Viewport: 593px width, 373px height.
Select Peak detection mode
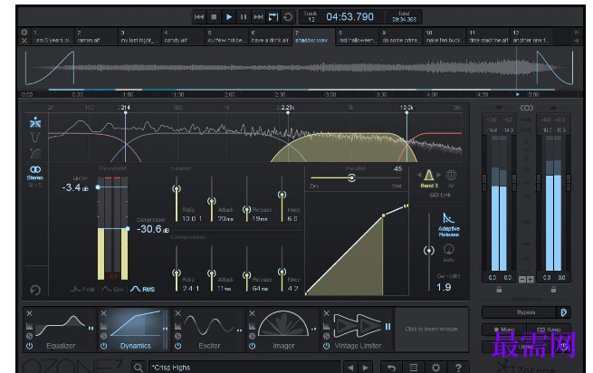[x=82, y=289]
